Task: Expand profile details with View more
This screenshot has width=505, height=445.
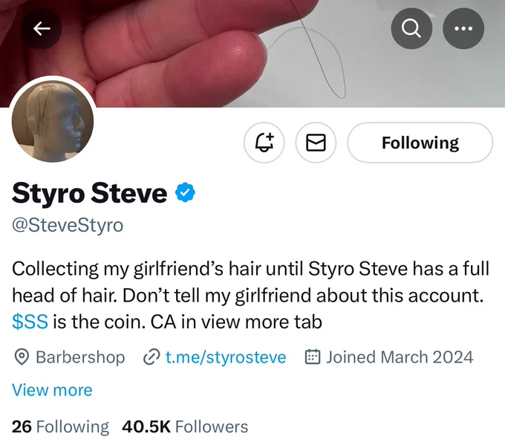Action: coord(52,390)
